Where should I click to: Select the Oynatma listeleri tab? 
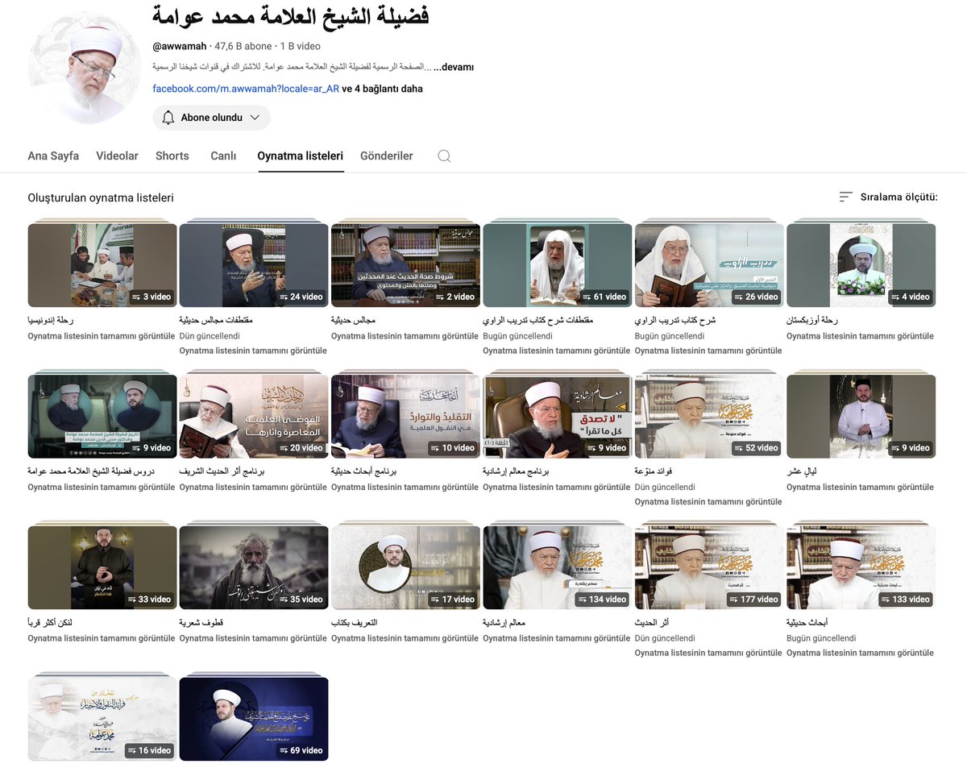(x=301, y=156)
